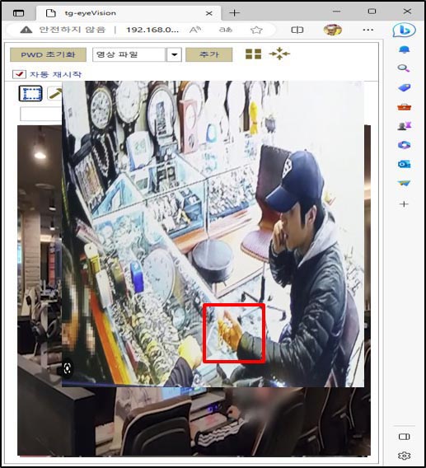The width and height of the screenshot is (426, 468).
Task: Open a new tab with plus button
Action: (x=234, y=13)
